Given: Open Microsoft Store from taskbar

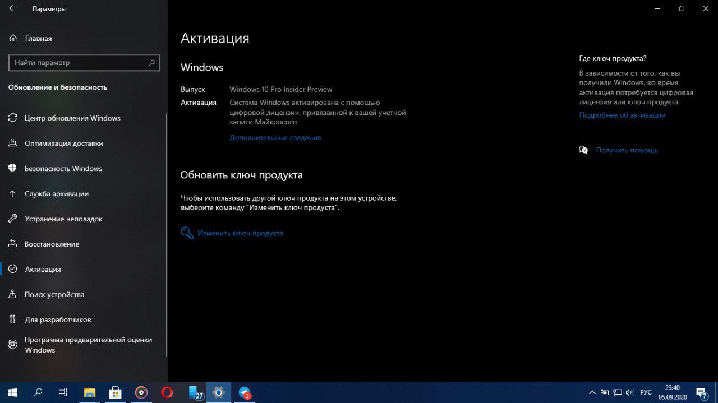Looking at the screenshot, I should (116, 392).
